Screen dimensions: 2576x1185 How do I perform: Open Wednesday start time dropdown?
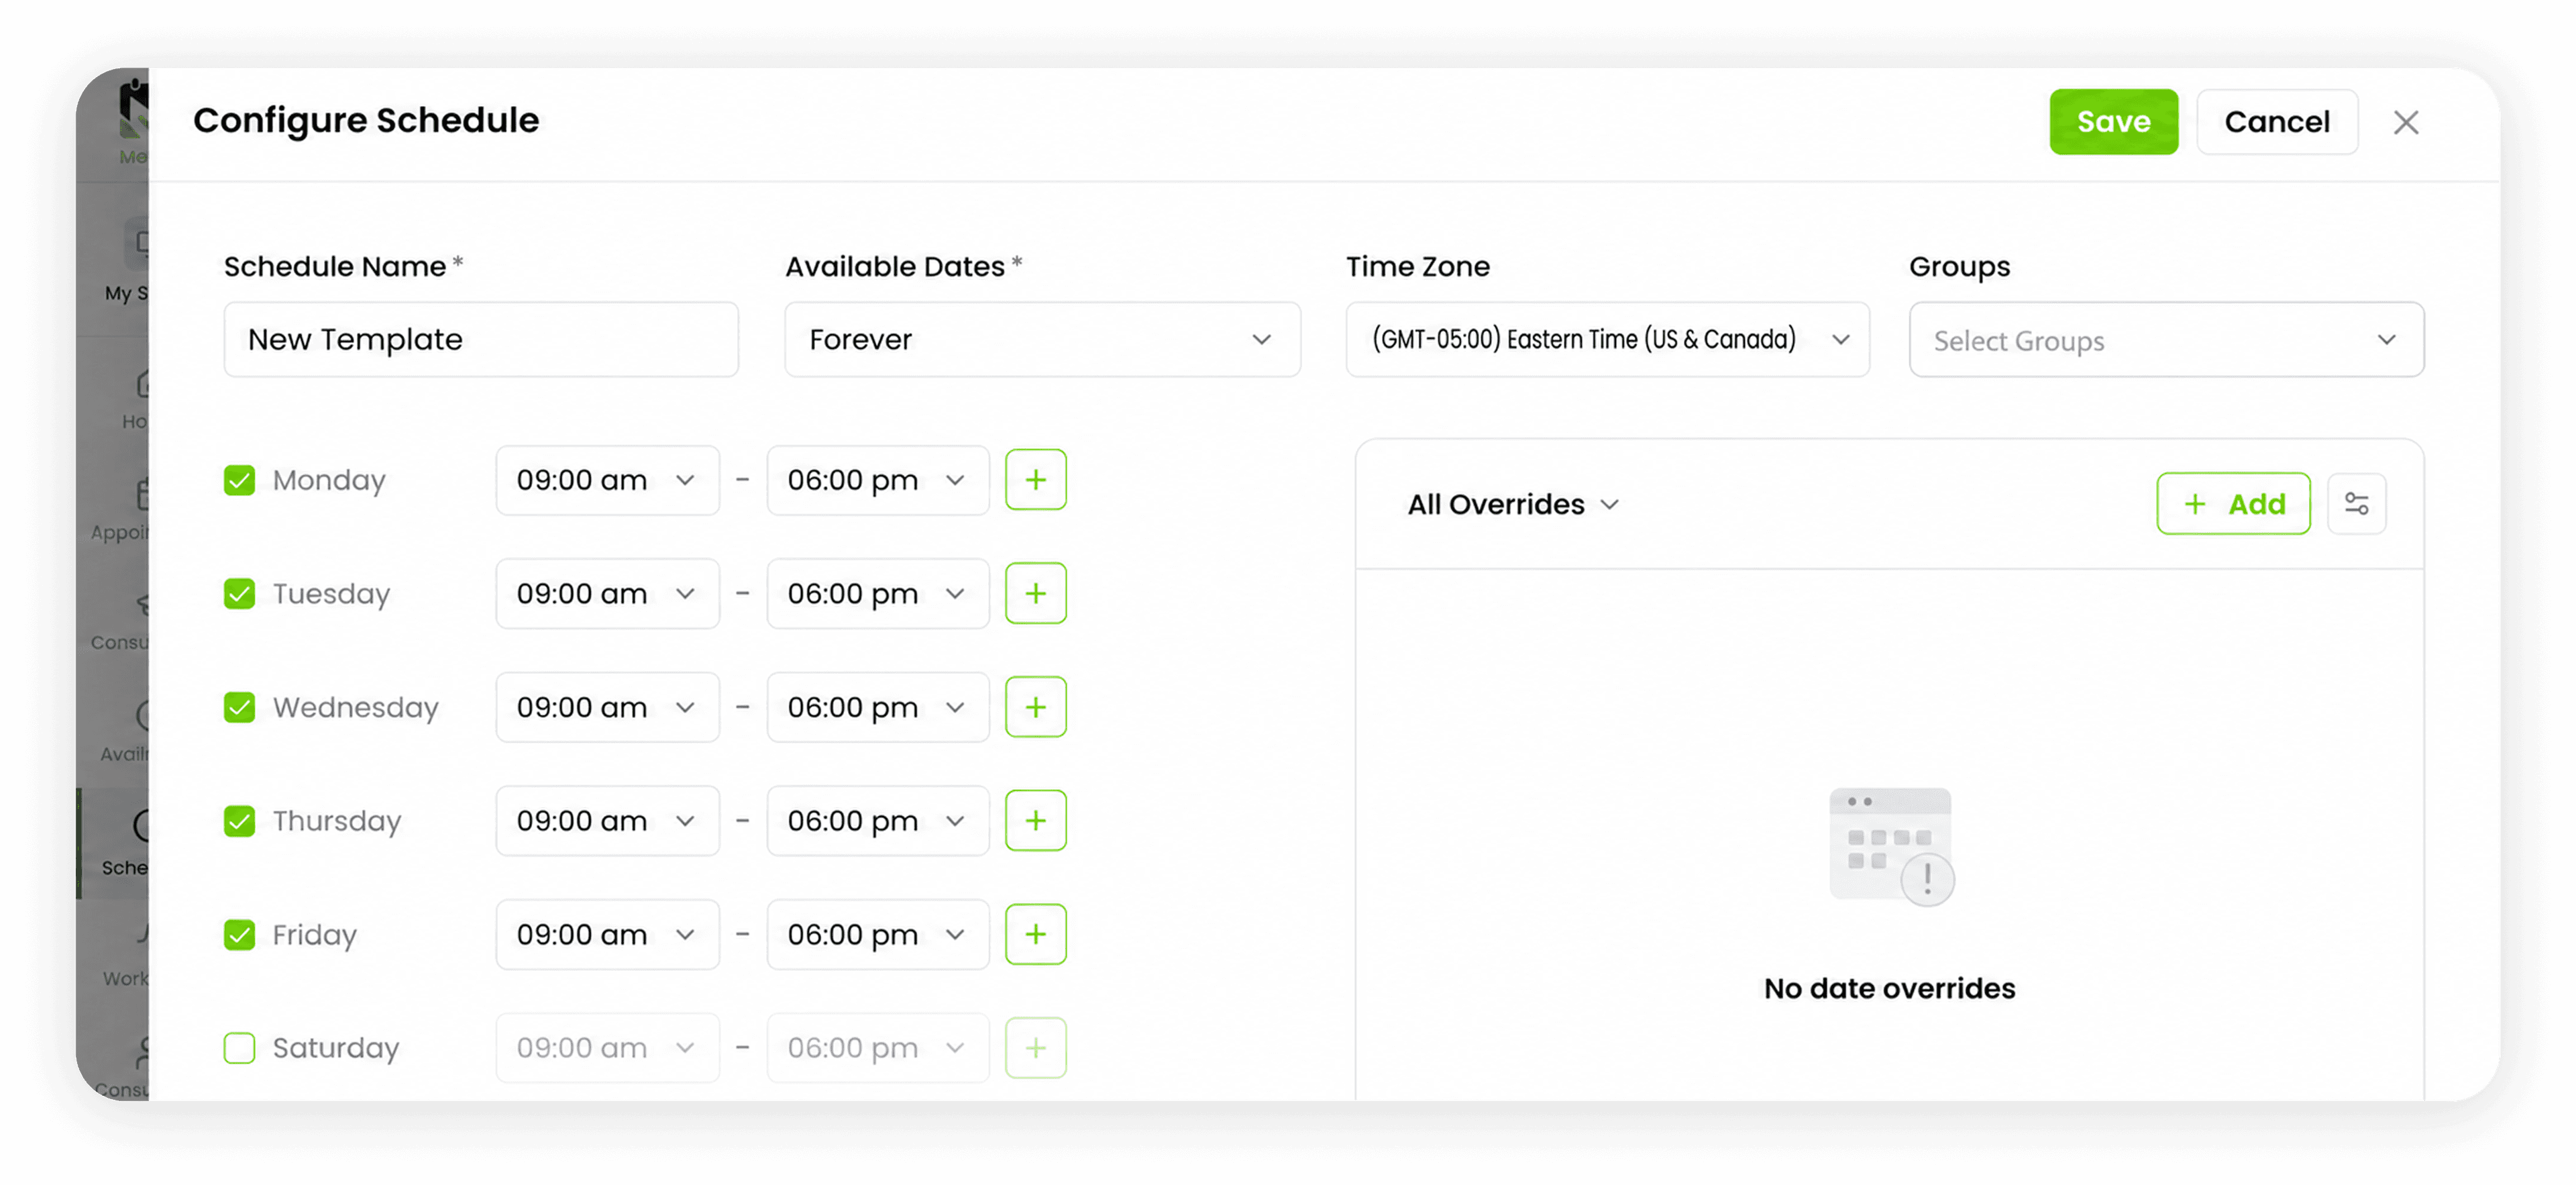[x=607, y=707]
